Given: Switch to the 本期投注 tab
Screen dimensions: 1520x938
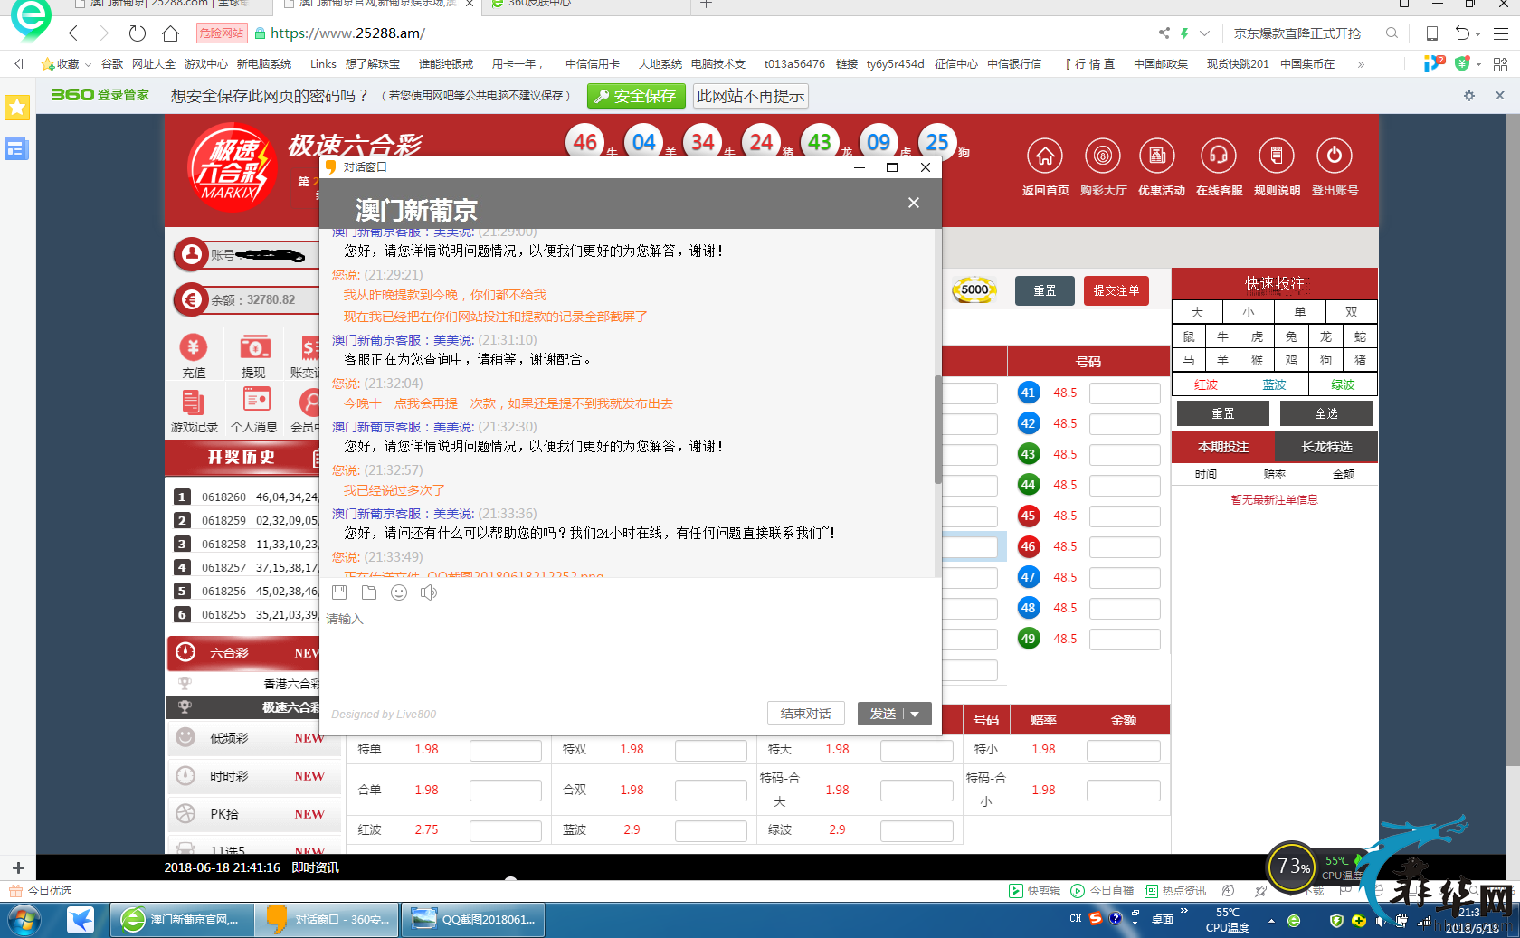Looking at the screenshot, I should click(1223, 447).
